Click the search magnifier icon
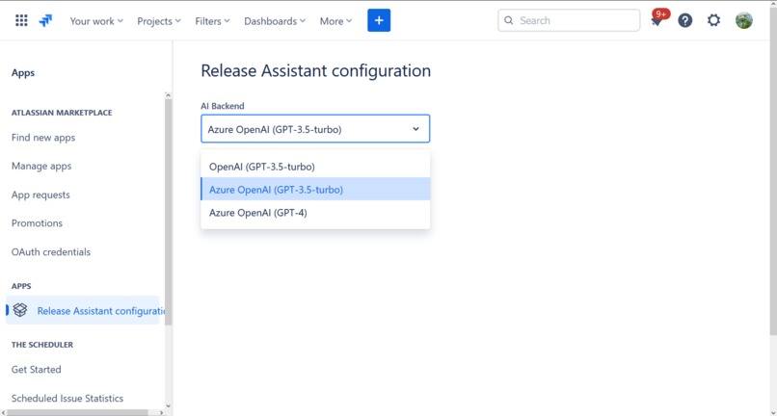Image resolution: width=777 pixels, height=416 pixels. point(508,20)
